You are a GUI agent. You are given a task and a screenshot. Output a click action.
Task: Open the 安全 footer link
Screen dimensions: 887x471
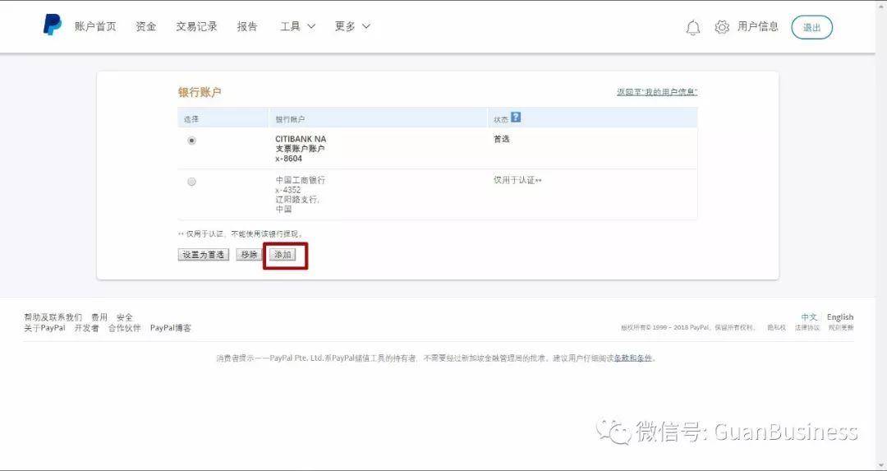125,317
